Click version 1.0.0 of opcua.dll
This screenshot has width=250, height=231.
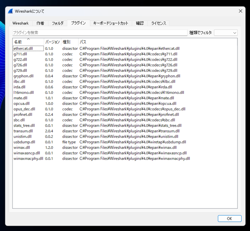[49, 103]
